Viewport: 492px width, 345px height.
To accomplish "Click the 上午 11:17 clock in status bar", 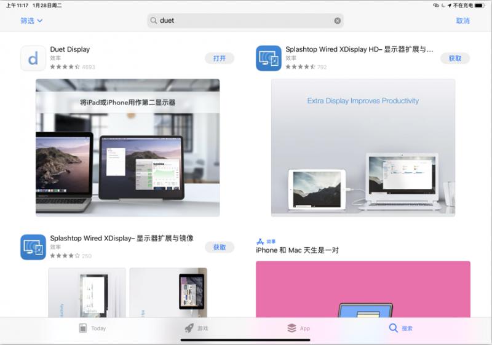I will point(17,6).
